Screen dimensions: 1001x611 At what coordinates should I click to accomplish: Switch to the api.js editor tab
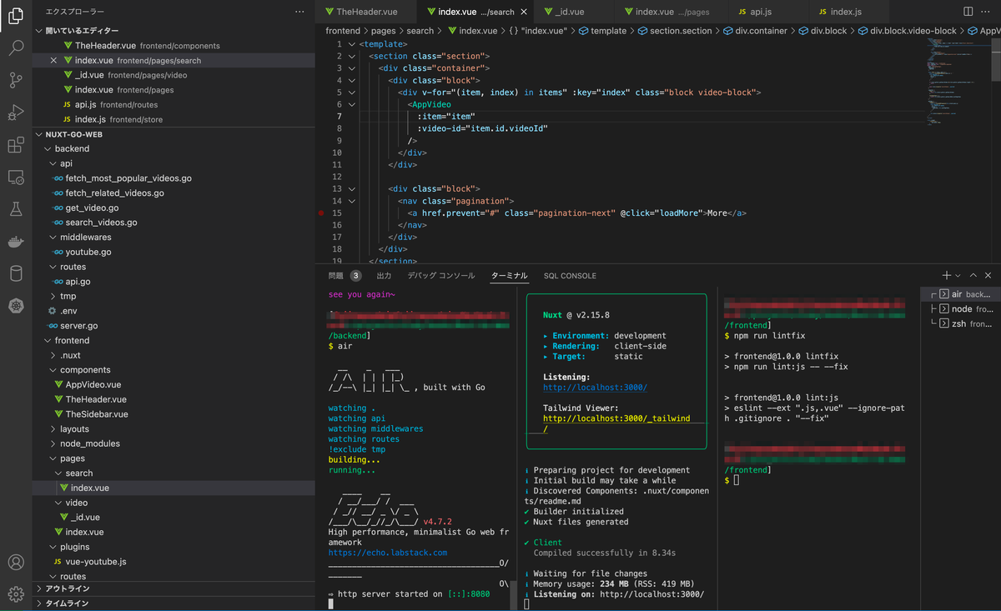pos(761,12)
